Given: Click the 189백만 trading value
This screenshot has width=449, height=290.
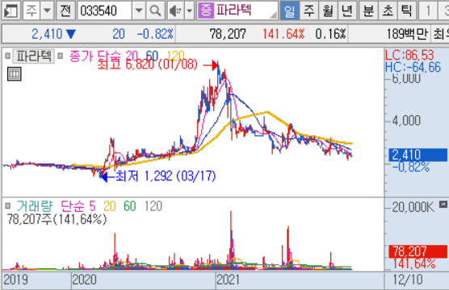Looking at the screenshot, I should (x=407, y=35).
